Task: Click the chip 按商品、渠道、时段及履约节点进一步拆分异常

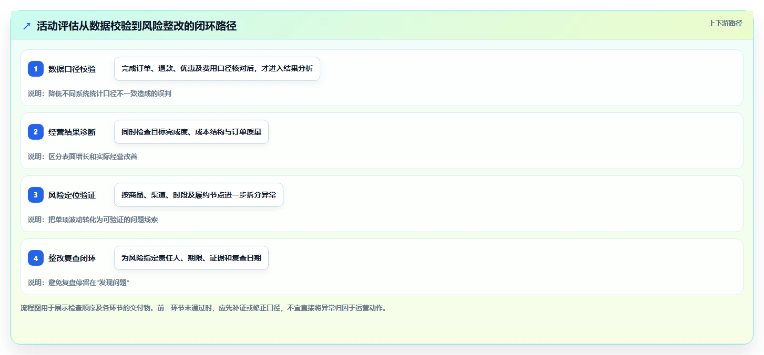Action: click(x=199, y=195)
